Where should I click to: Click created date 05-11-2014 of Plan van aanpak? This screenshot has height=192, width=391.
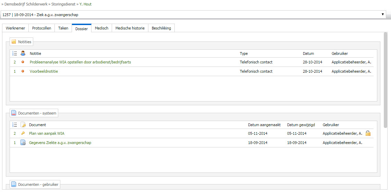(x=258, y=133)
